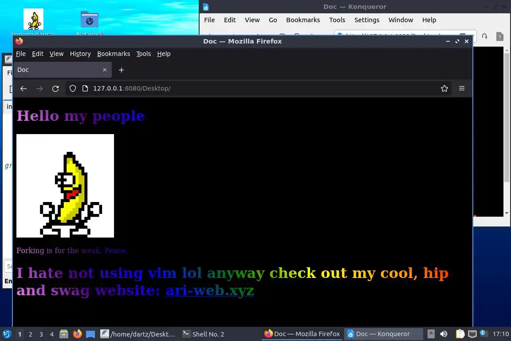The width and height of the screenshot is (511, 341).
Task: Click the show desktop taskbar icon
Action: pos(90,334)
